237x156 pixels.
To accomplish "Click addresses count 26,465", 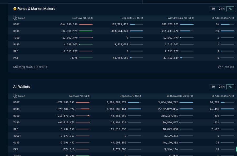I will coord(214,109).
